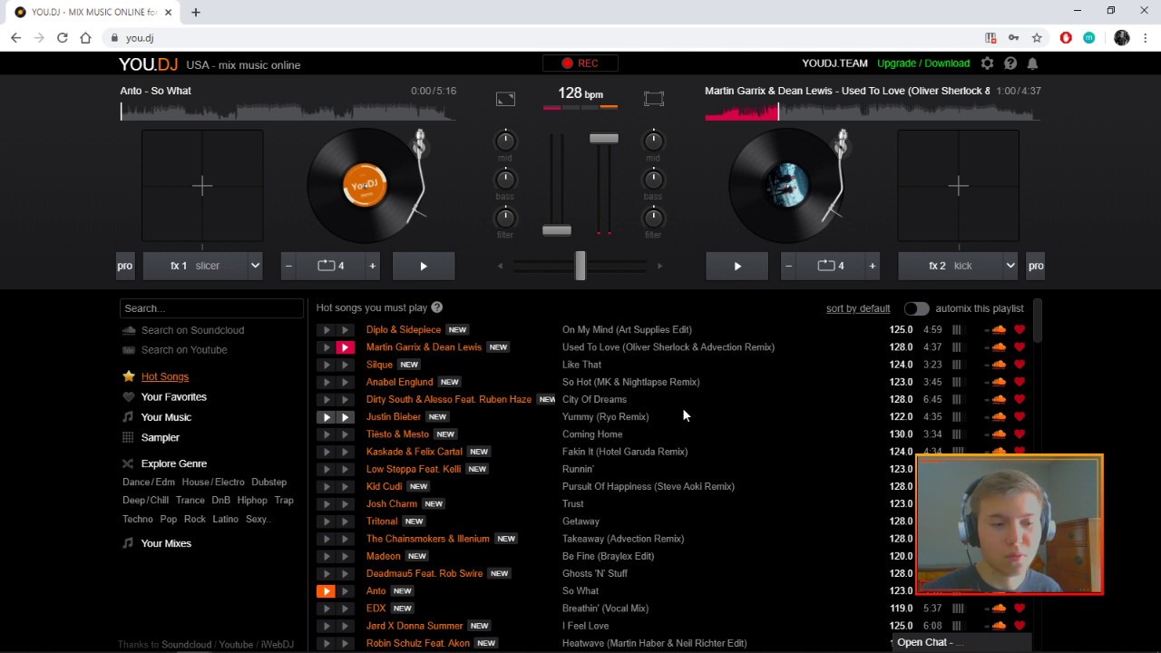This screenshot has height=653, width=1161.
Task: Choose the Dance/Edm genre
Action: coord(149,482)
